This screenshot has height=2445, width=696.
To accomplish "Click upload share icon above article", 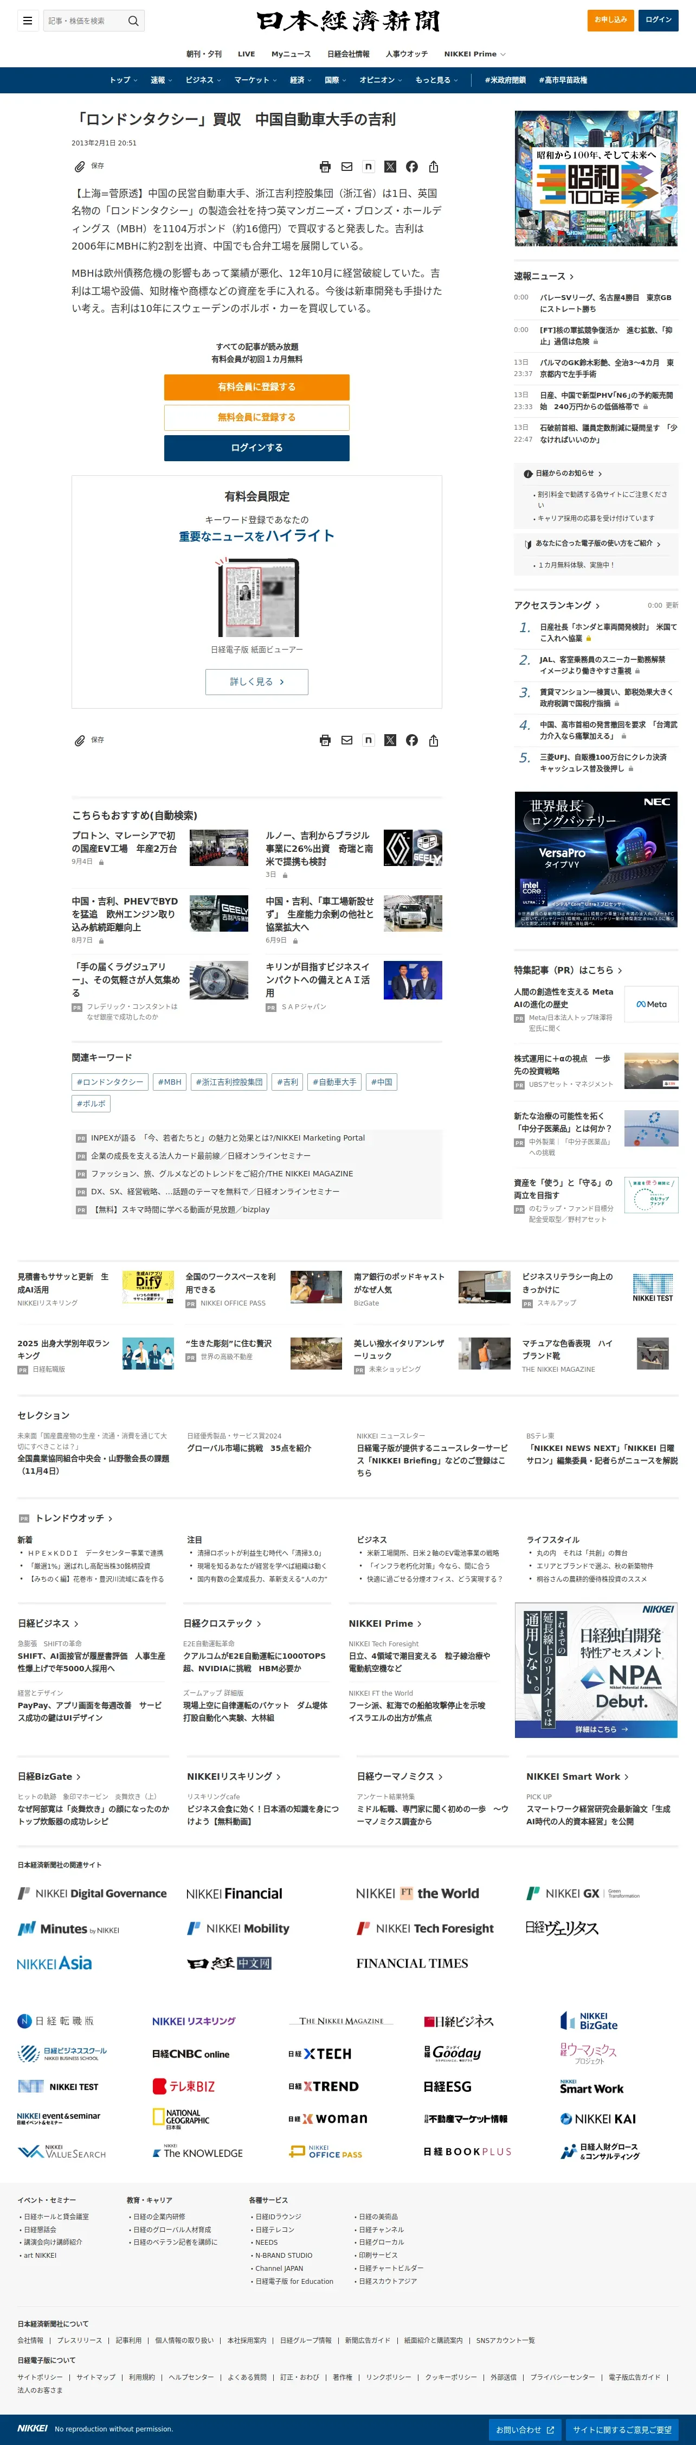I will coord(433,166).
